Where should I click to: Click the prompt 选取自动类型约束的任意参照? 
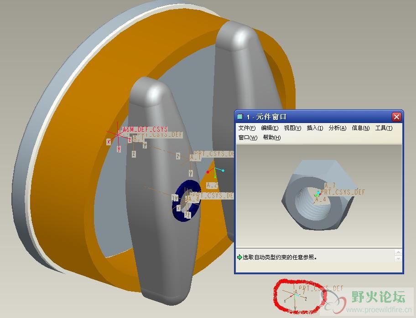point(280,257)
